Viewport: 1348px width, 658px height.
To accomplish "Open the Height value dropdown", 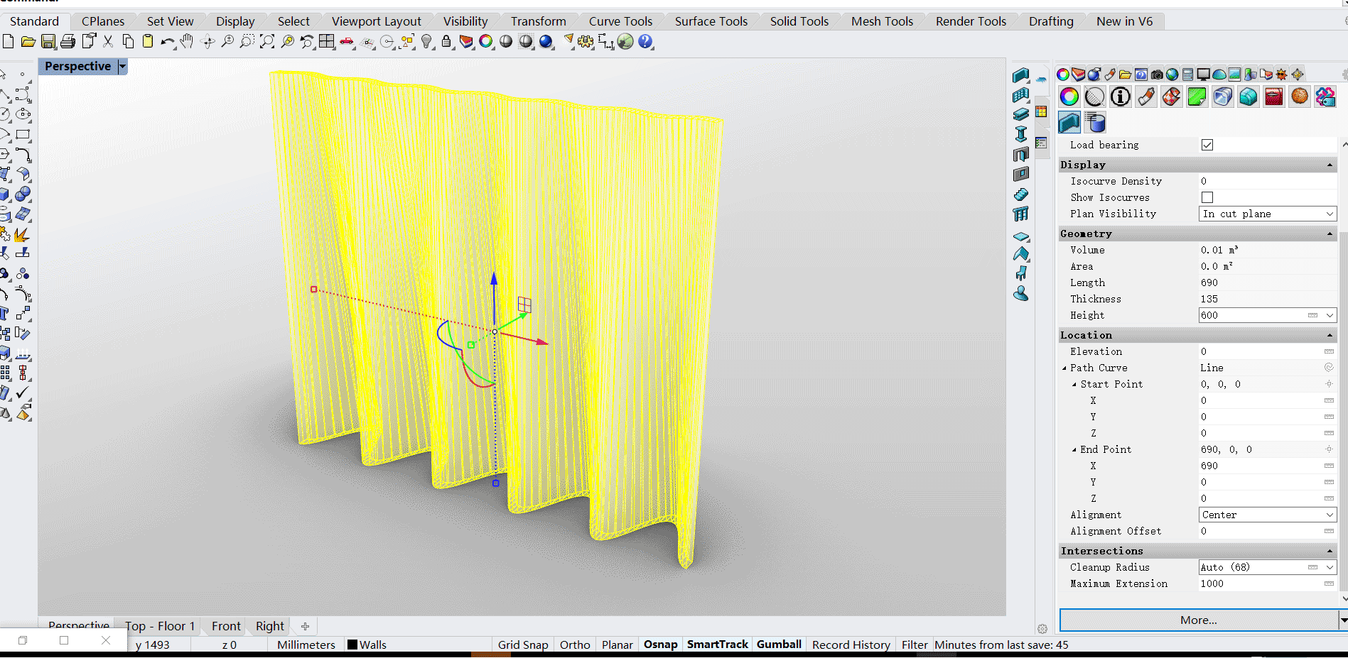I will click(x=1330, y=315).
